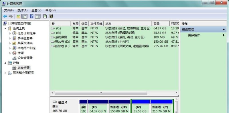This screenshot has height=113, width=229.
Task: Sort by the 布局 column header
Action: click(x=75, y=24)
